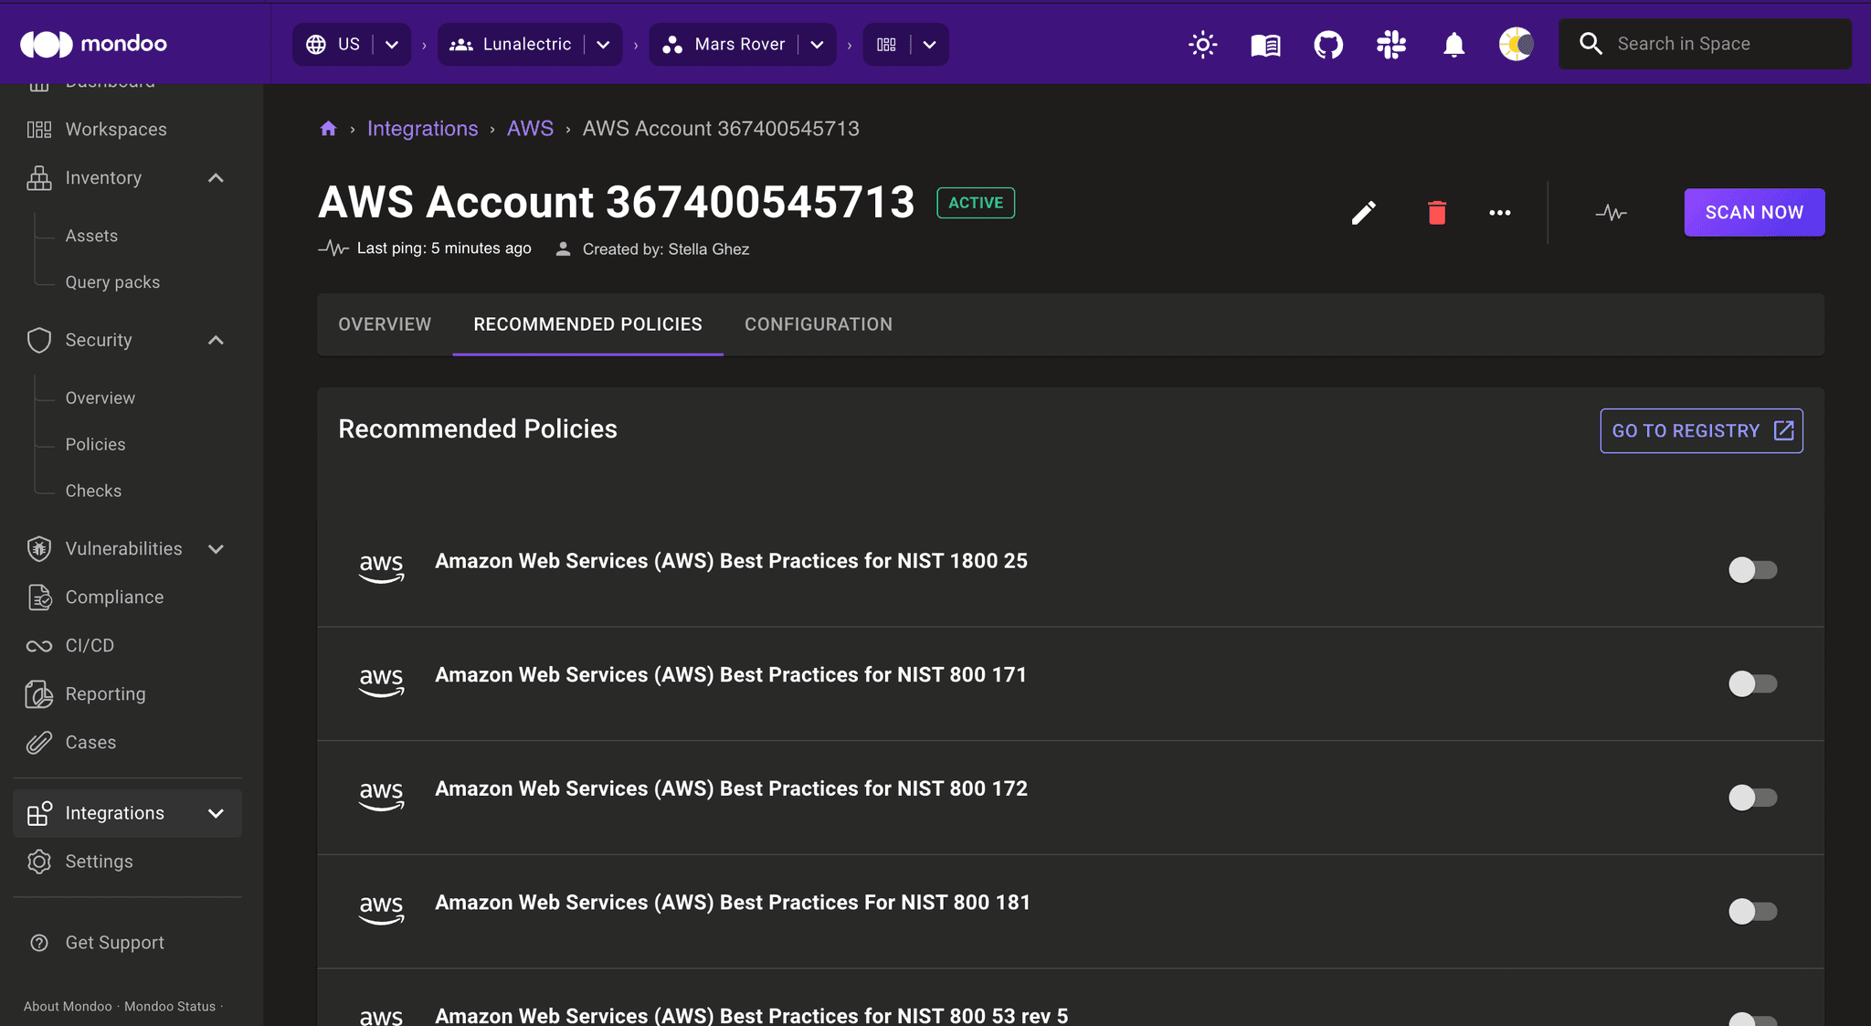View activity via the pulse waveform icon
This screenshot has width=1871, height=1026.
click(1612, 212)
